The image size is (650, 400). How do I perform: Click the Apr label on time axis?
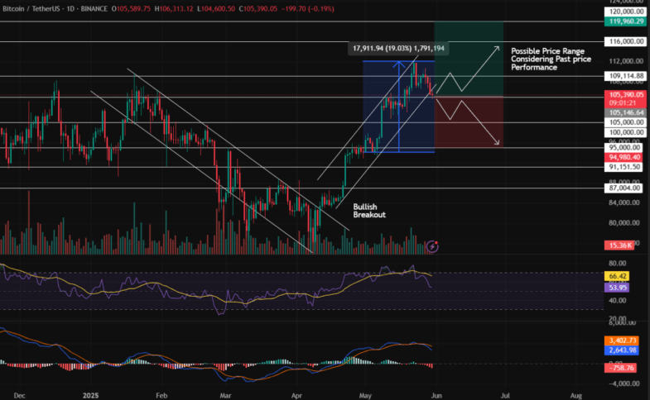pyautogui.click(x=296, y=396)
